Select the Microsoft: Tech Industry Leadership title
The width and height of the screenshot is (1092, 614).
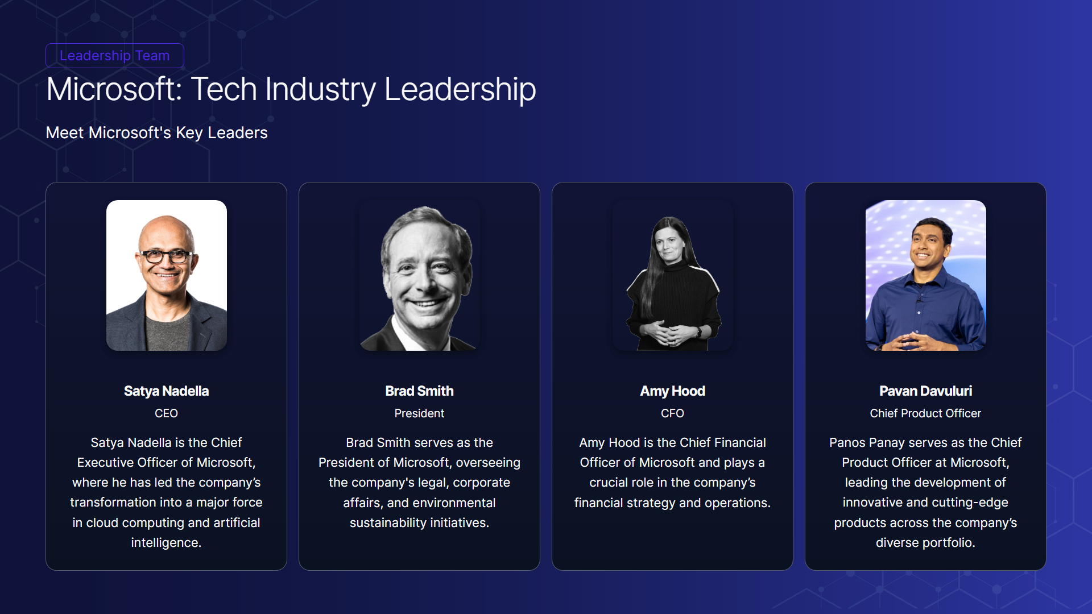pyautogui.click(x=291, y=89)
